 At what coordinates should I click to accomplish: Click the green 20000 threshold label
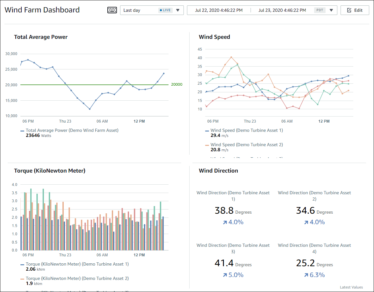[176, 84]
